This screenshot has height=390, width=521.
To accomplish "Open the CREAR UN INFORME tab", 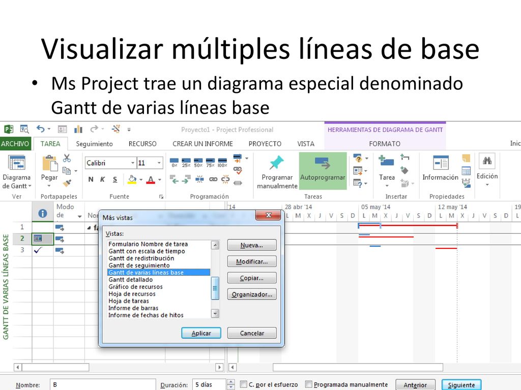I will pyautogui.click(x=202, y=144).
